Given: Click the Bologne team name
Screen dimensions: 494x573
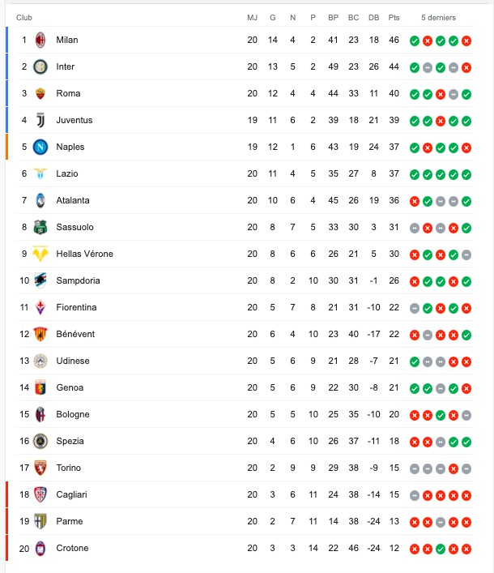Looking at the screenshot, I should click(x=73, y=414).
